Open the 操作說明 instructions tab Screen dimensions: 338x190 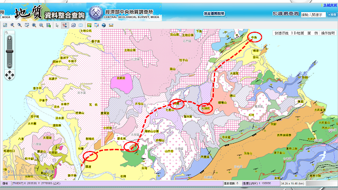tap(328, 33)
